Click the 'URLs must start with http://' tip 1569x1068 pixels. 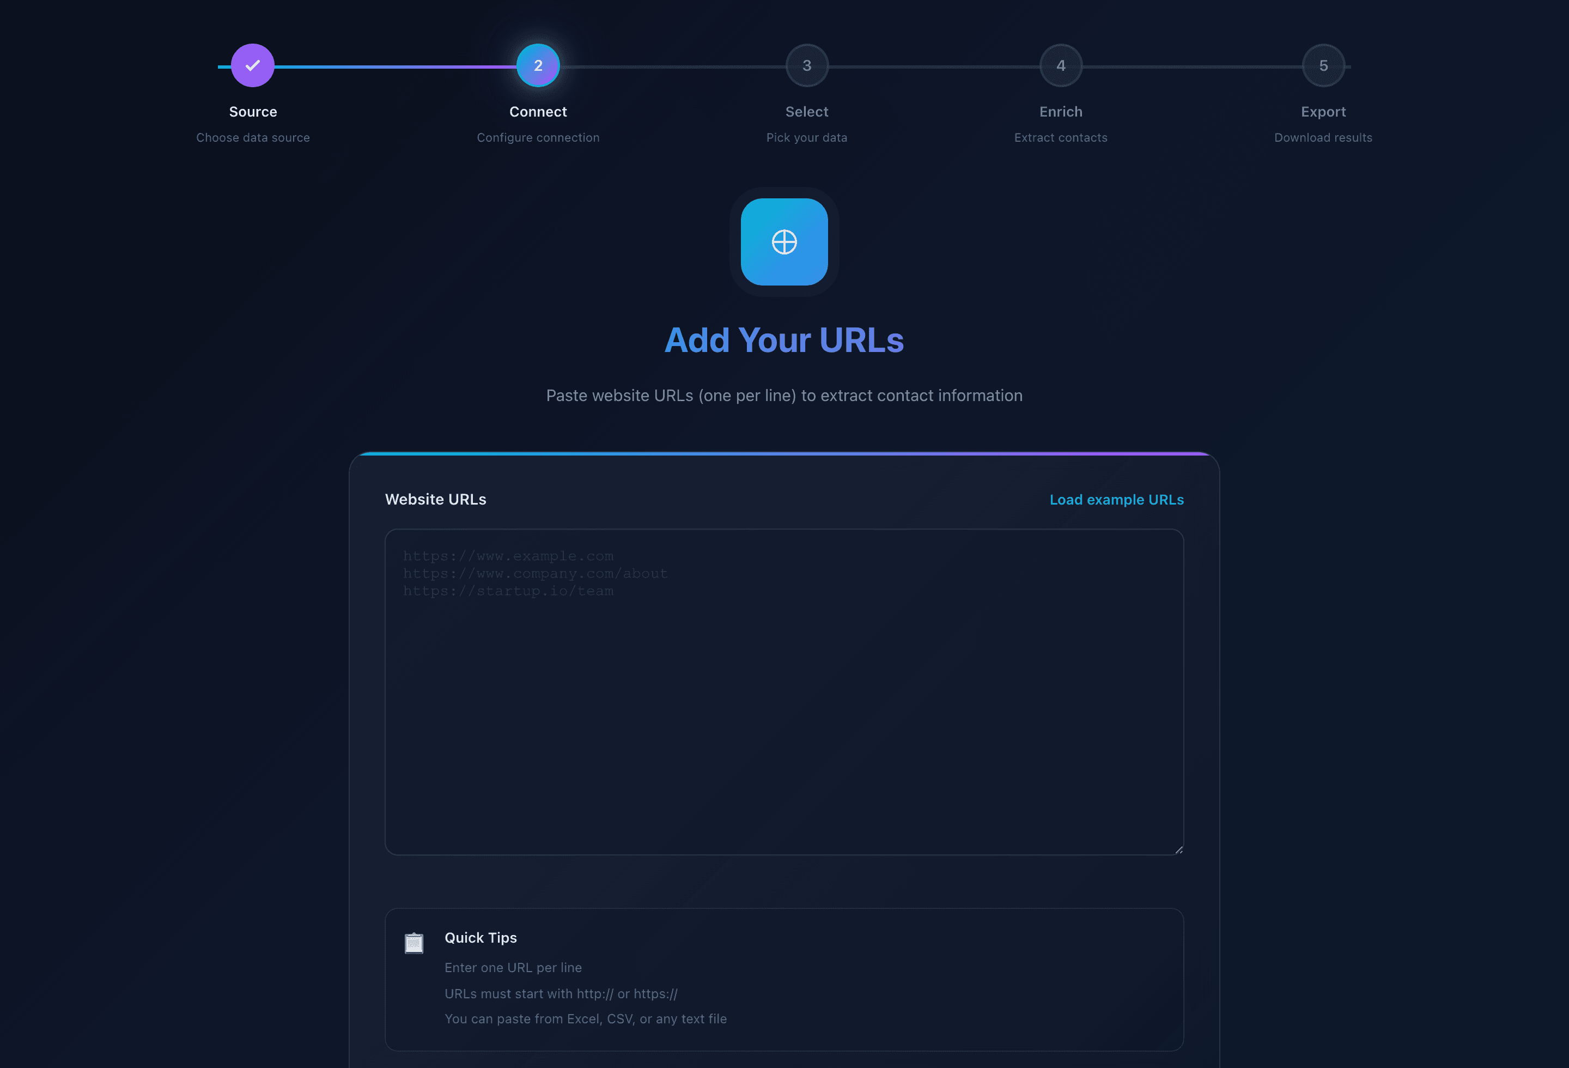(x=561, y=994)
